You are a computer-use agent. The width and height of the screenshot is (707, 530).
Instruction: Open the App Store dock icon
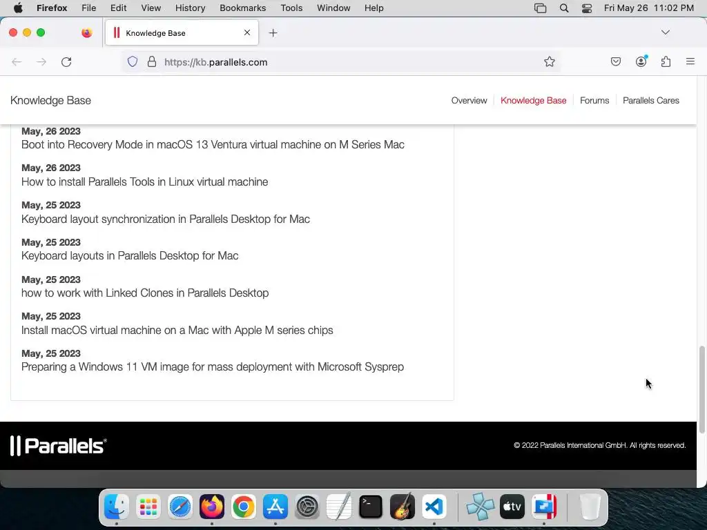tap(275, 507)
